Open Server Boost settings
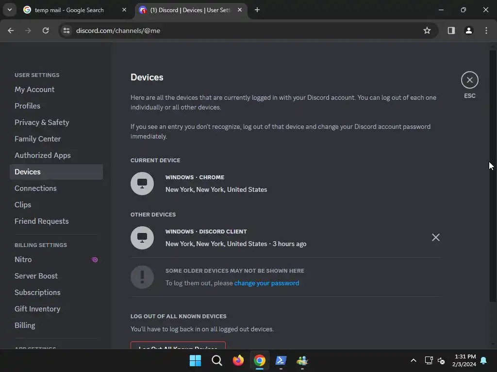The height and width of the screenshot is (372, 497). click(56, 276)
